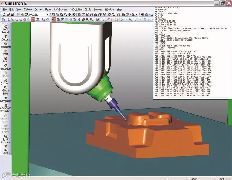The height and width of the screenshot is (180, 232).
Task: Expand dropdown arrow next to wireframe box icon
Action: pyautogui.click(x=130, y=14)
